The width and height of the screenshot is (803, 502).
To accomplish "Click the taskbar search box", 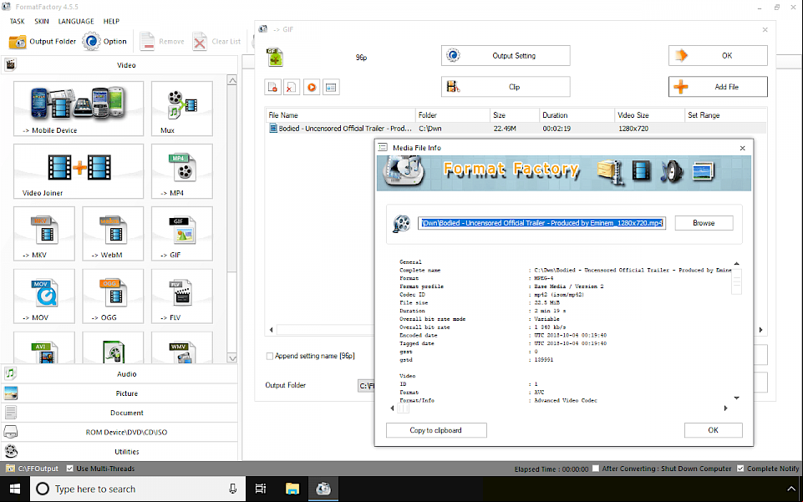I will pyautogui.click(x=138, y=489).
